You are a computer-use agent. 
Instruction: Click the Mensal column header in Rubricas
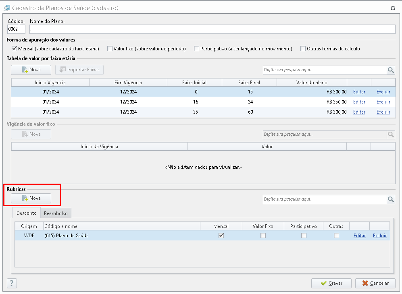[221, 226]
